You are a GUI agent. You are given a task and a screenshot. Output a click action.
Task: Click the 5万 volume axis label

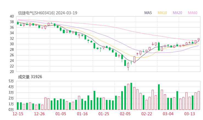(x=11, y=81)
